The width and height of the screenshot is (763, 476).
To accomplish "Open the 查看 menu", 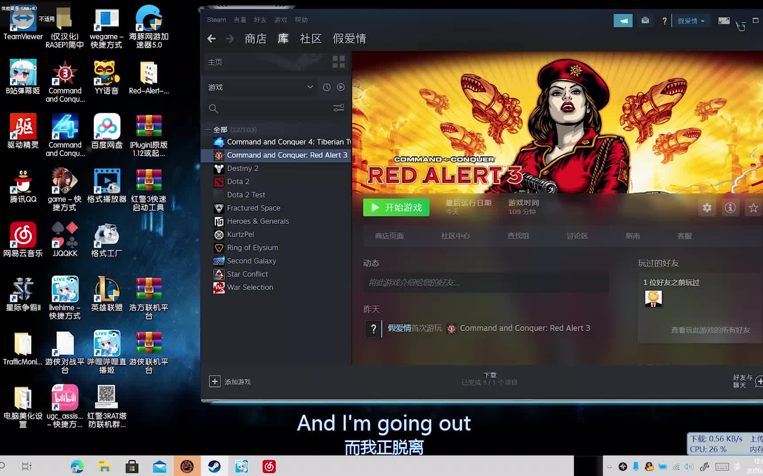I will point(240,20).
